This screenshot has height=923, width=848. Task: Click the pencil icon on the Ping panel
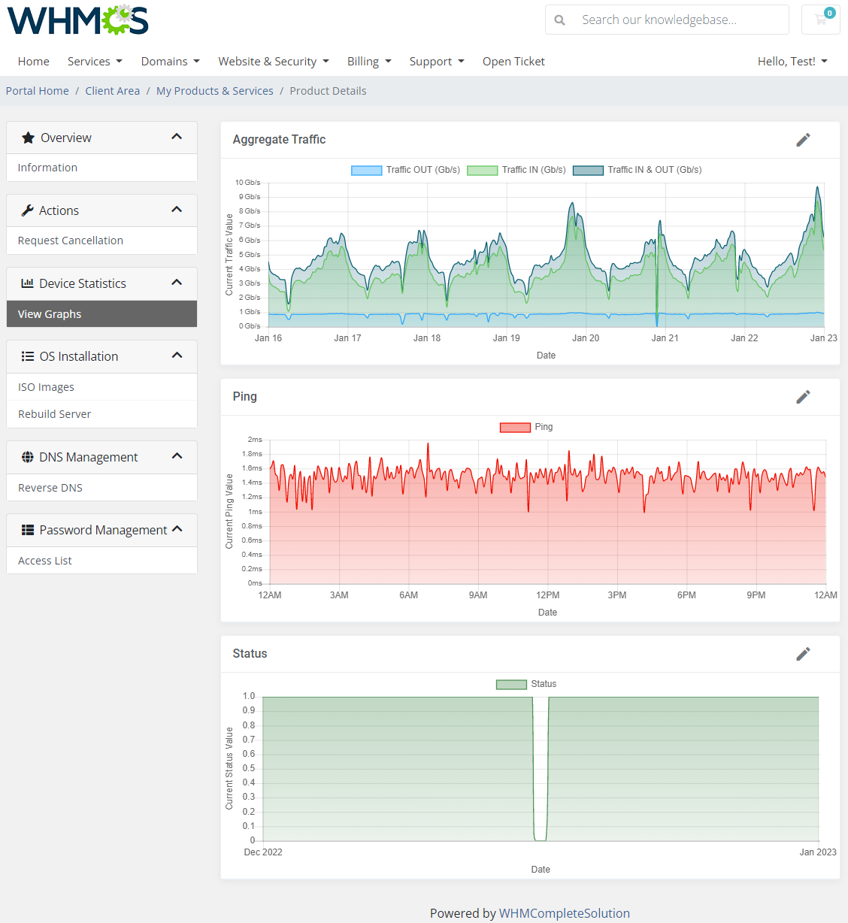pyautogui.click(x=803, y=397)
